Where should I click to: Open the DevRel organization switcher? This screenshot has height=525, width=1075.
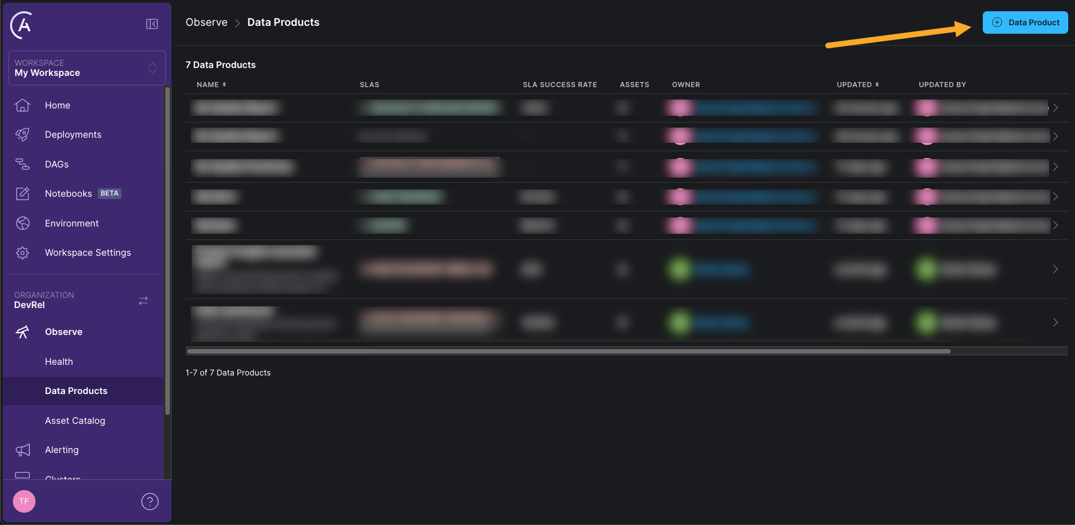point(143,301)
